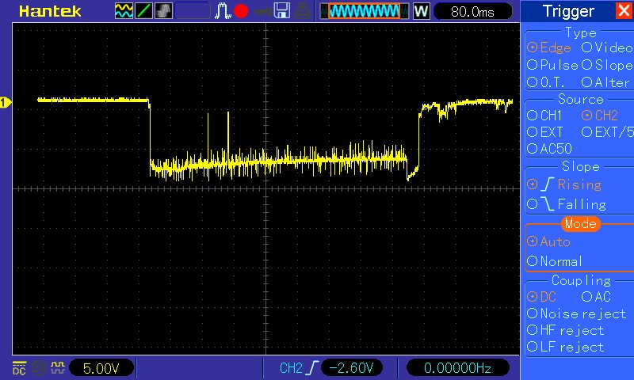The width and height of the screenshot is (634, 380).
Task: Select Pulse trigger type
Action: click(x=552, y=65)
